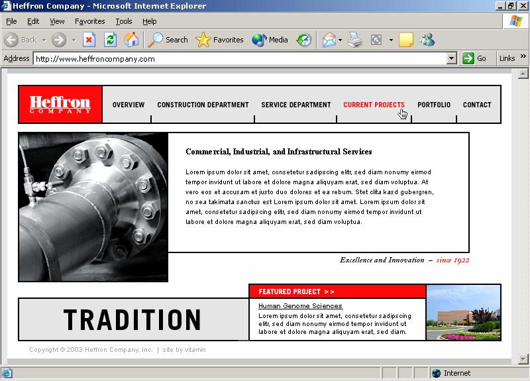Click the Print icon
The image size is (530, 381).
click(x=355, y=40)
